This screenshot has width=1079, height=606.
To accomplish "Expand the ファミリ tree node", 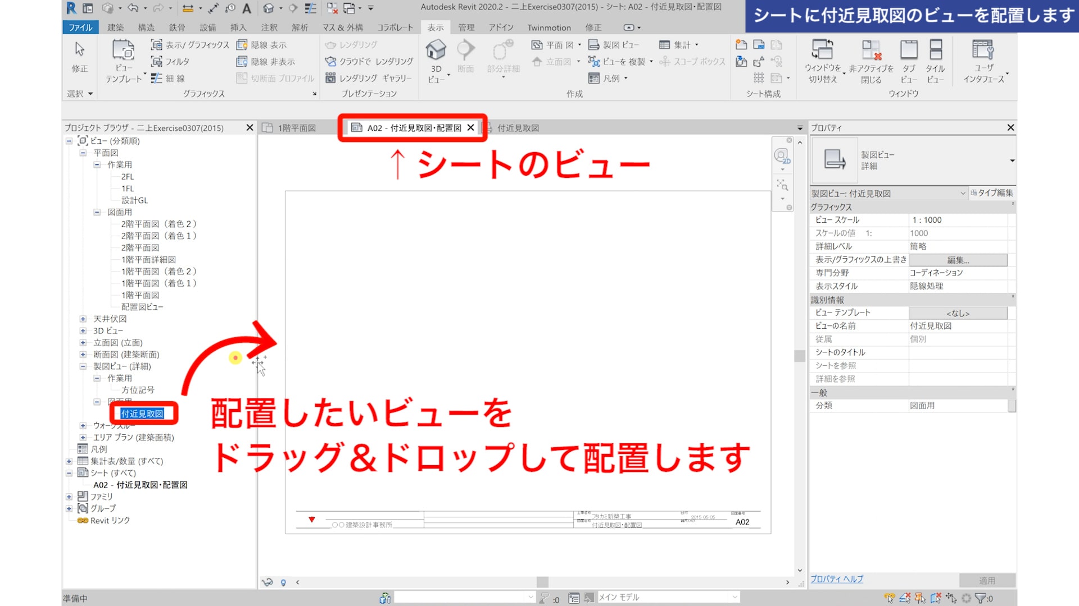I will click(x=69, y=497).
